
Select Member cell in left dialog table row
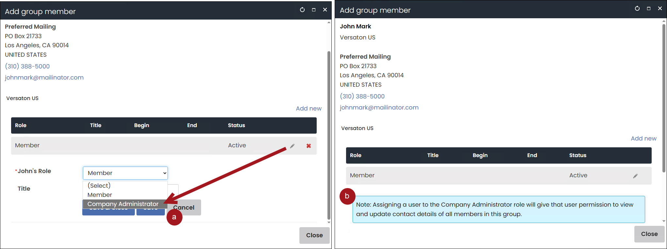point(27,145)
